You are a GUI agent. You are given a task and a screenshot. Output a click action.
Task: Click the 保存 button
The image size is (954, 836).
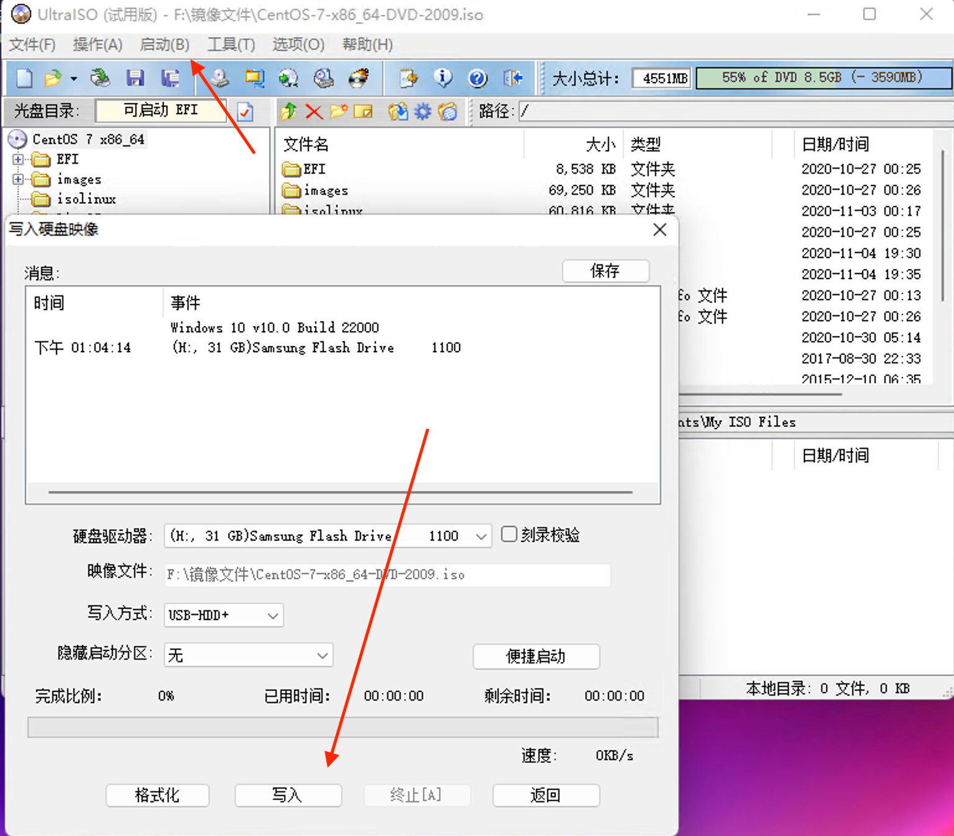(605, 271)
